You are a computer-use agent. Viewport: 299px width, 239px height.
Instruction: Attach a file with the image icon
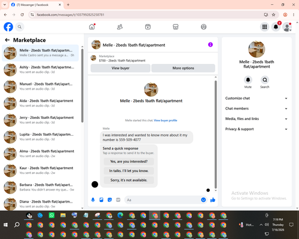[x=101, y=200]
